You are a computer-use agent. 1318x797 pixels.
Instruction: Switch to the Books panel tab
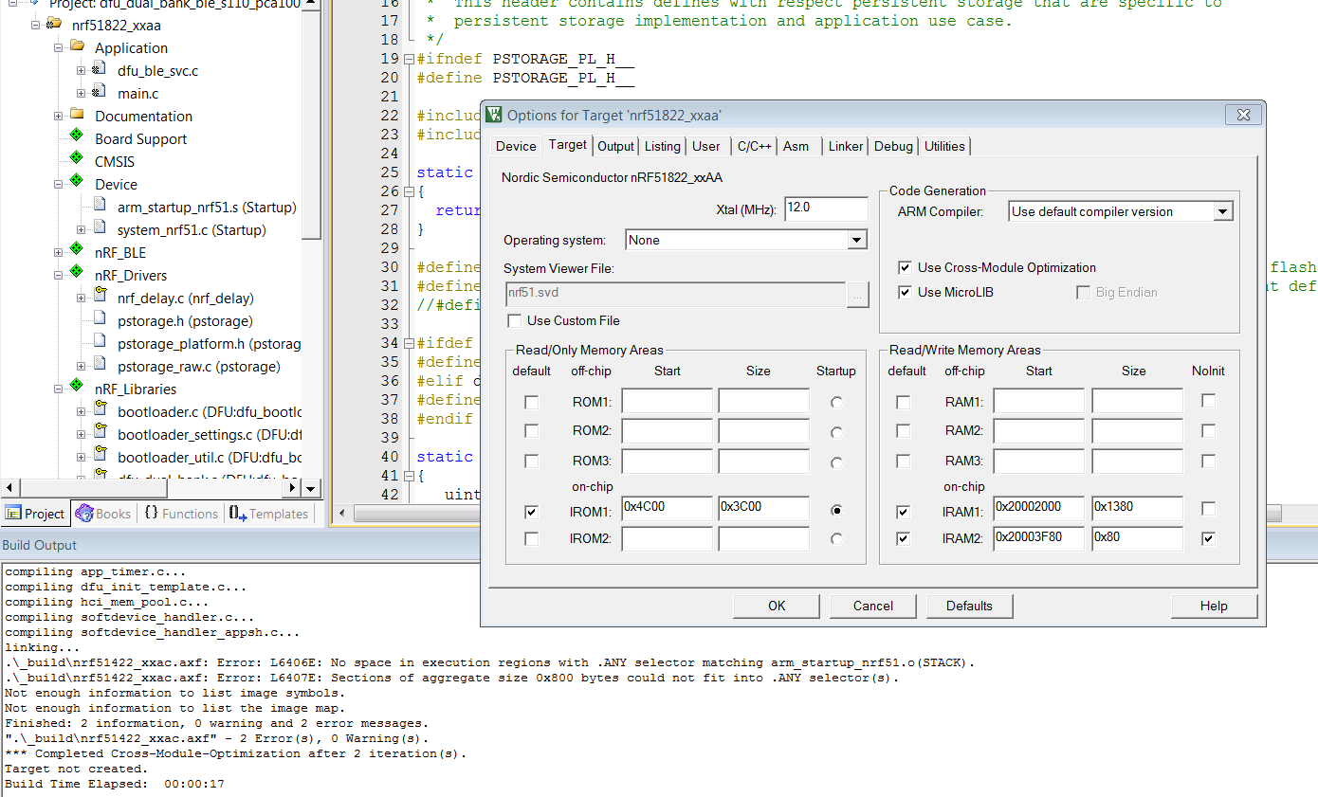point(102,514)
